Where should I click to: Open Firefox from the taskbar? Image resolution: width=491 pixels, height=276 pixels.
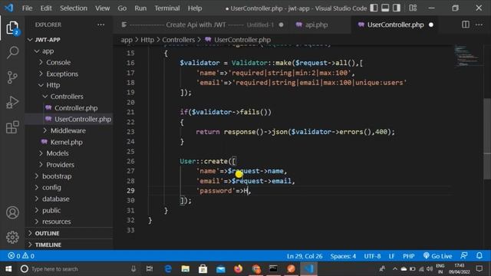(239, 269)
